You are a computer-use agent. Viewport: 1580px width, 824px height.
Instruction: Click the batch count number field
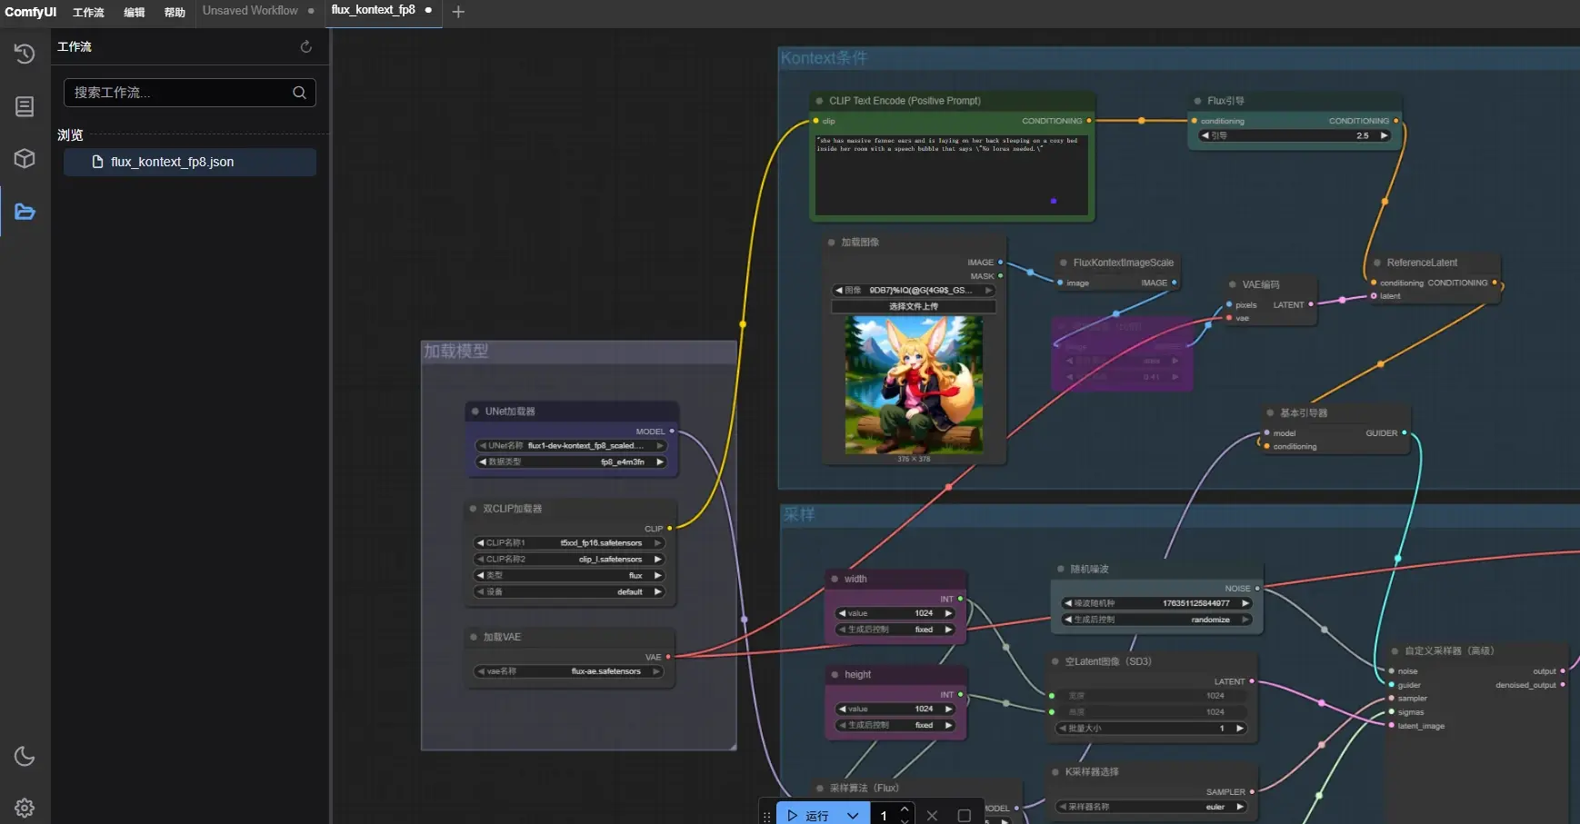[883, 815]
